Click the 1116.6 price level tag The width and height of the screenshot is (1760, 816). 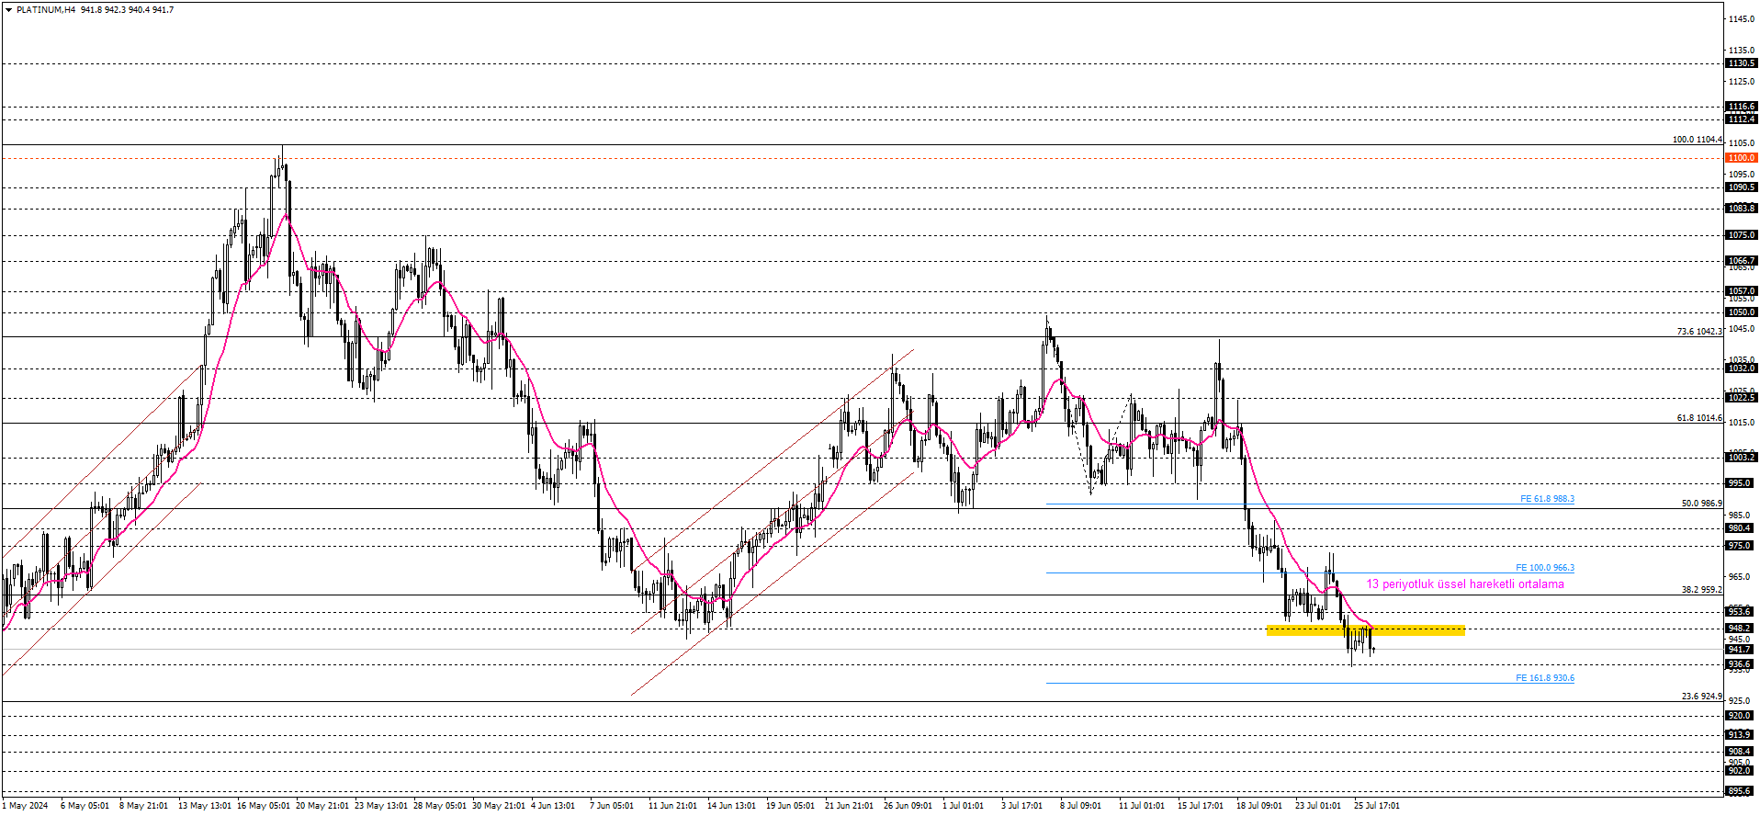(1742, 107)
